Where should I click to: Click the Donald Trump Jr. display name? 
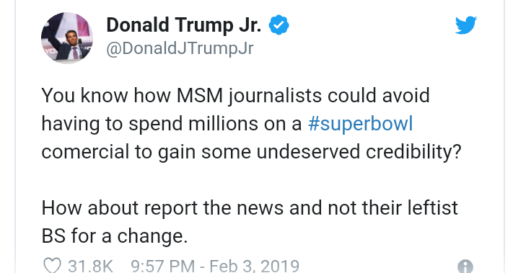pyautogui.click(x=184, y=25)
